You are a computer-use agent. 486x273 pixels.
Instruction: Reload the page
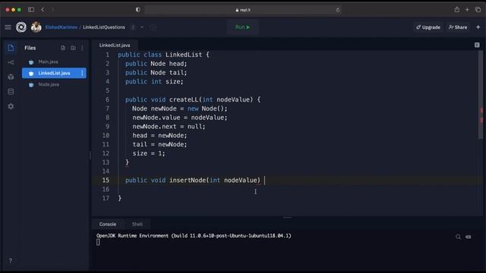point(337,10)
